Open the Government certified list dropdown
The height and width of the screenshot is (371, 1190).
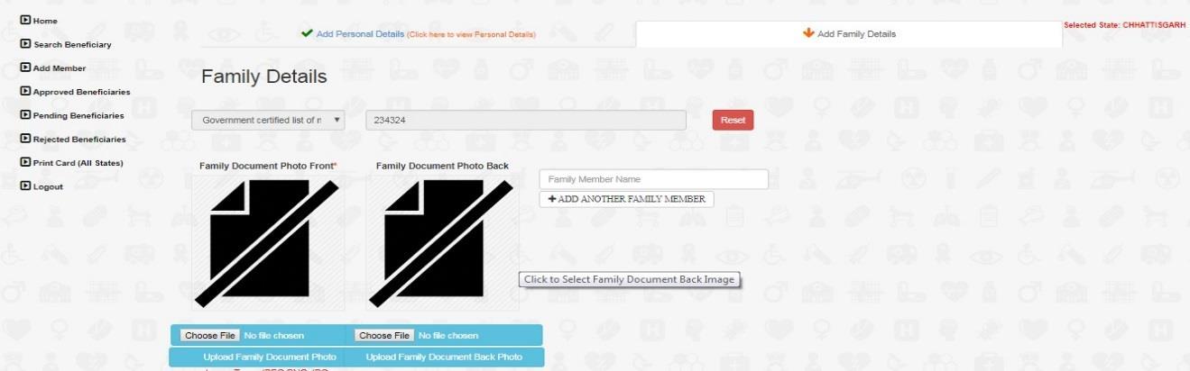[268, 120]
